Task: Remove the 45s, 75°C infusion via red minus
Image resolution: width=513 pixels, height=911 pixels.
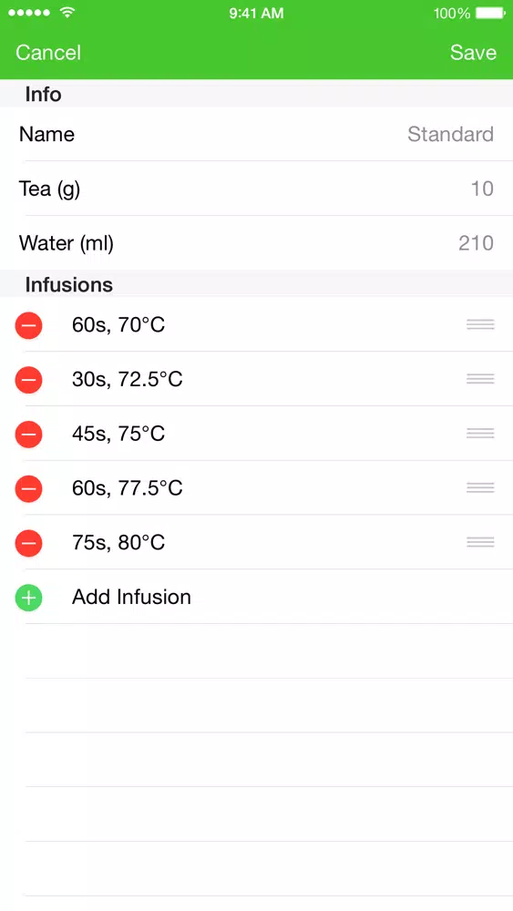Action: 28,434
